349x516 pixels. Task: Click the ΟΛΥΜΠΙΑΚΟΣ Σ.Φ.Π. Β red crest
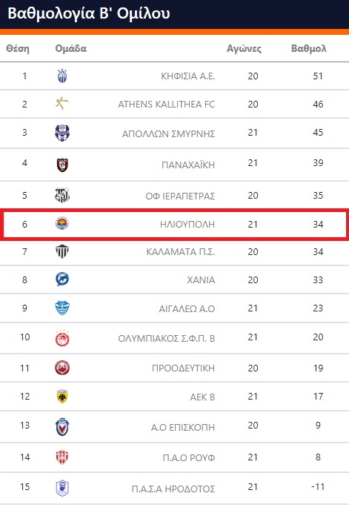(62, 338)
